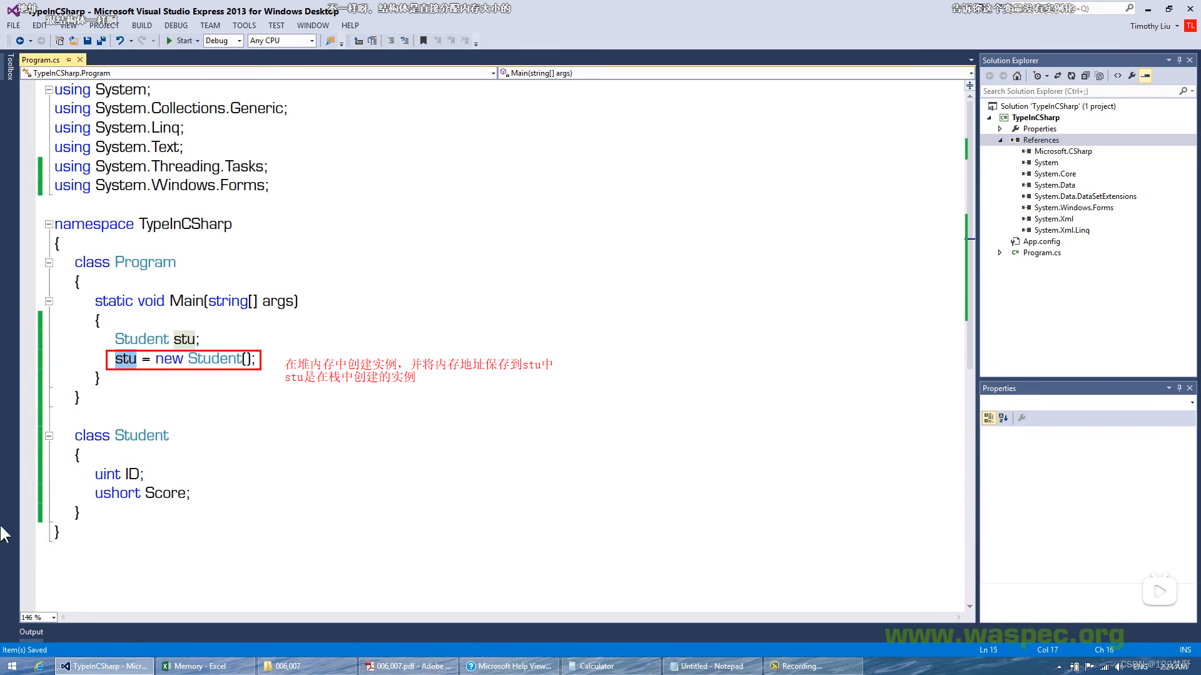Undo the last action

pos(119,41)
